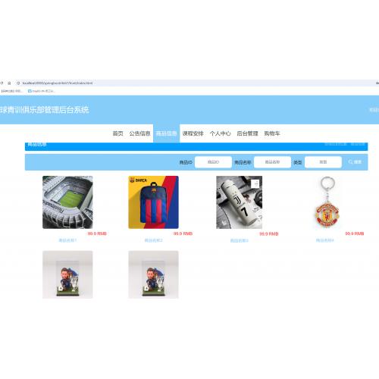The width and height of the screenshot is (379, 379).
Task: Click the browser reload icon
Action: click(2, 83)
